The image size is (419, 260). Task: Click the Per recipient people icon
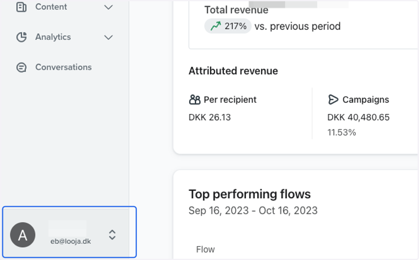(194, 100)
